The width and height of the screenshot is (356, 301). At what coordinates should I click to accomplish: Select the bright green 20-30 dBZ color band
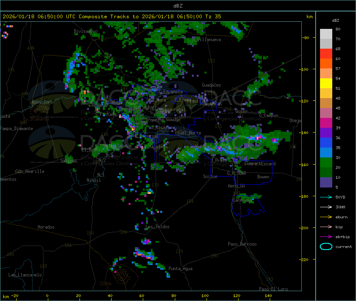(326, 162)
